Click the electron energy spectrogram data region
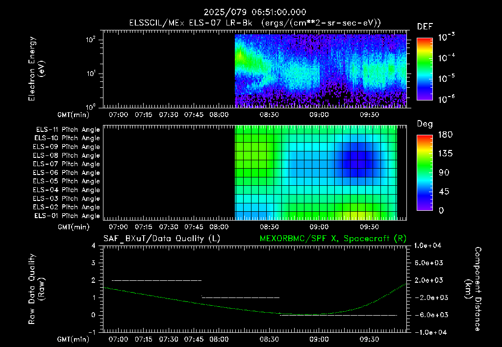502x347 pixels. [321, 71]
